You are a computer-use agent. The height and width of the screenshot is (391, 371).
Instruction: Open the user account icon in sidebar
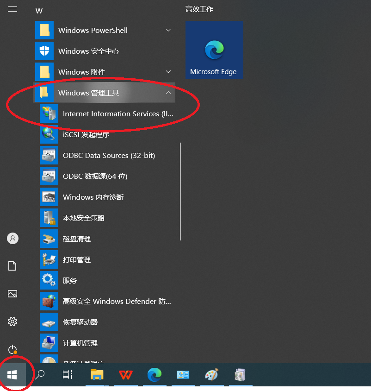coord(12,239)
